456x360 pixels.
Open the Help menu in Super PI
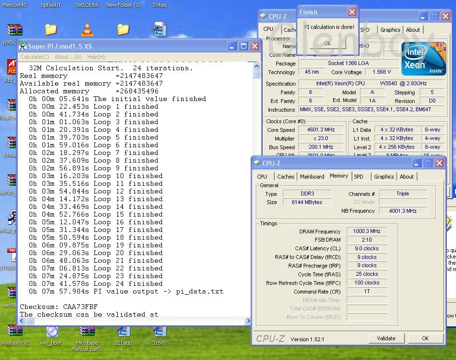pos(96,57)
